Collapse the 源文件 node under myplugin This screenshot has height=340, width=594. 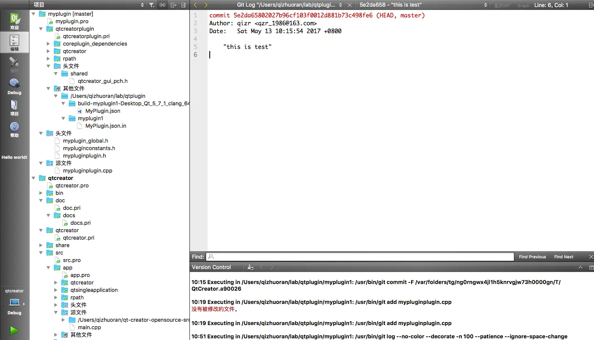[x=41, y=163]
